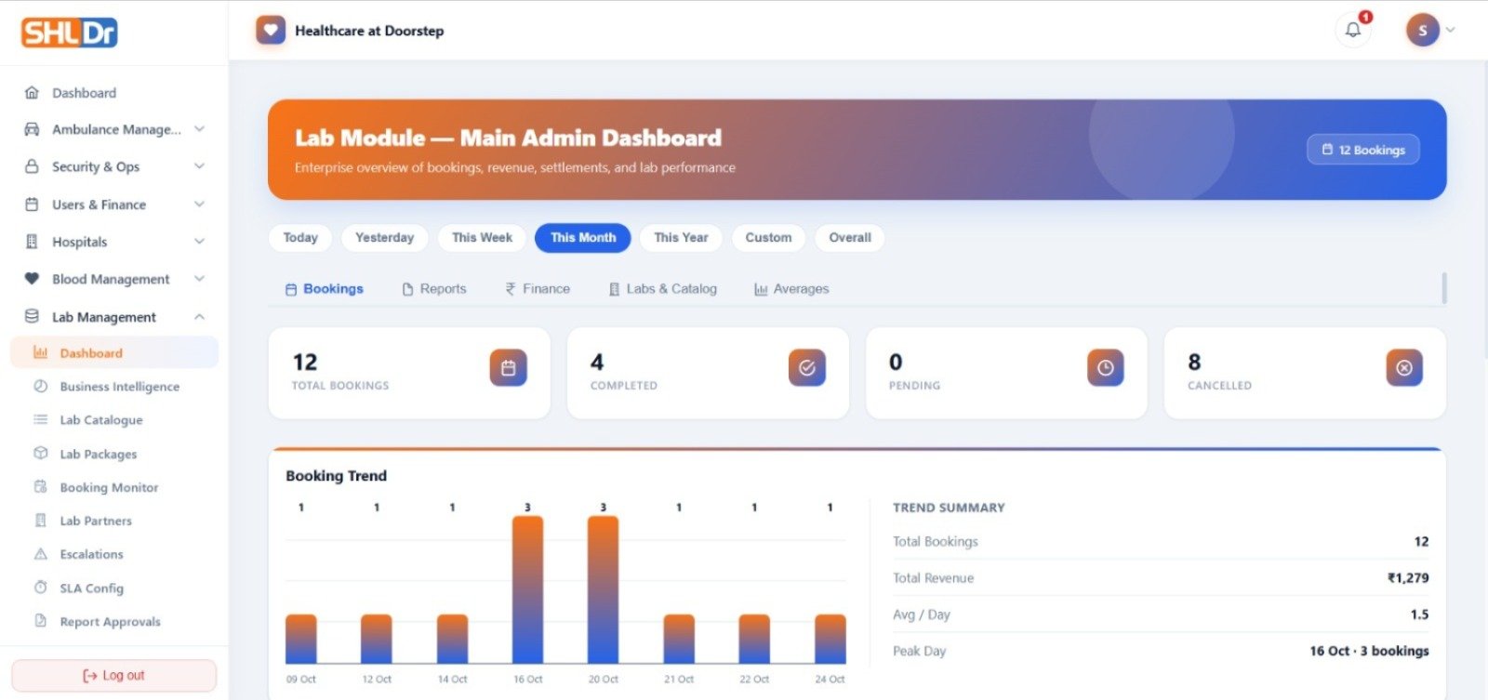The width and height of the screenshot is (1488, 700).
Task: Click the Total Bookings calendar icon
Action: tap(509, 368)
